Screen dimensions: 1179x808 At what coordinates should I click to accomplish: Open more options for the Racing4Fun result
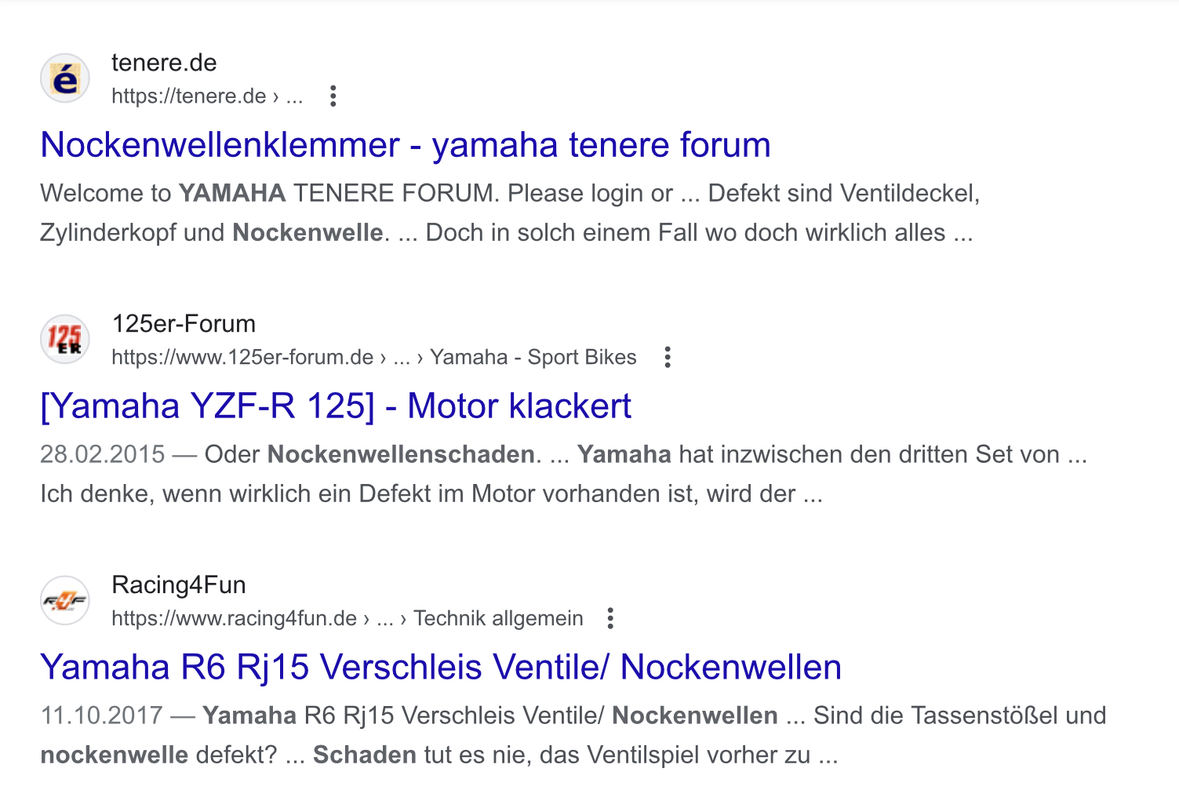[610, 618]
